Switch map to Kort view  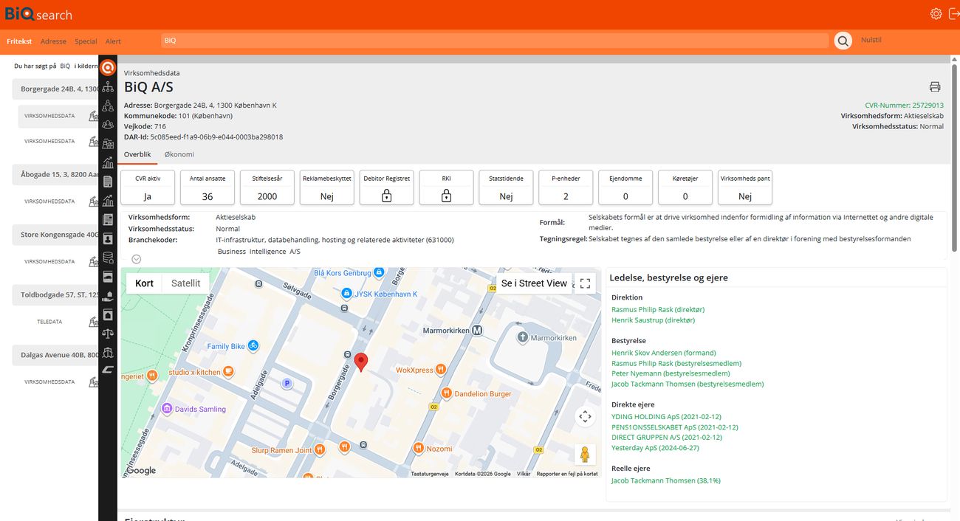pyautogui.click(x=145, y=283)
